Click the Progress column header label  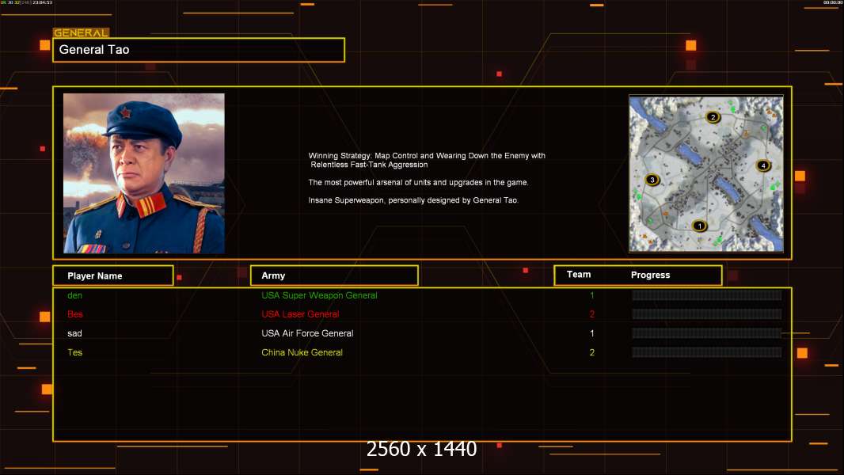(x=650, y=275)
